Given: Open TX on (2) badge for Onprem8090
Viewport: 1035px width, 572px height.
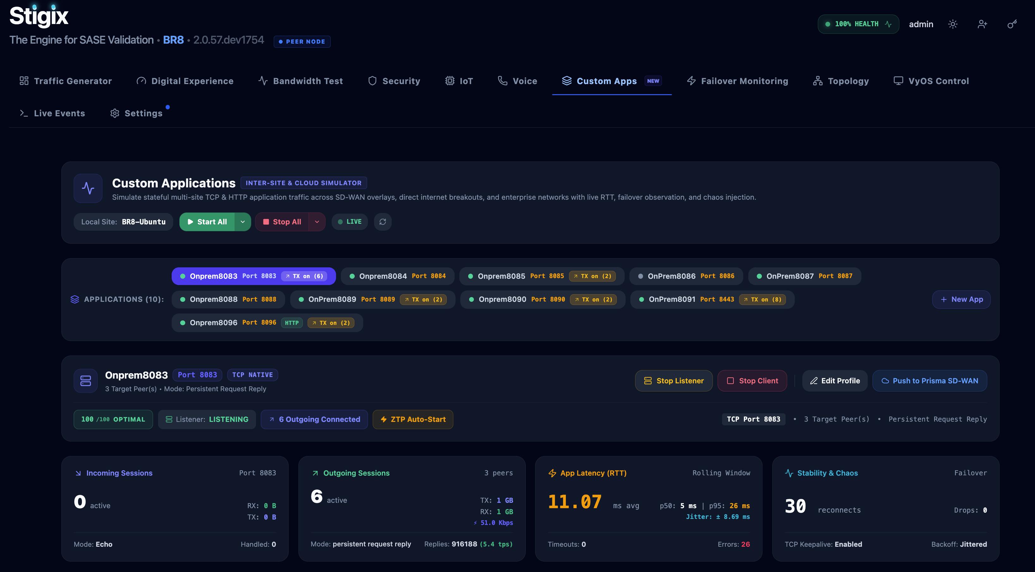Looking at the screenshot, I should [593, 299].
